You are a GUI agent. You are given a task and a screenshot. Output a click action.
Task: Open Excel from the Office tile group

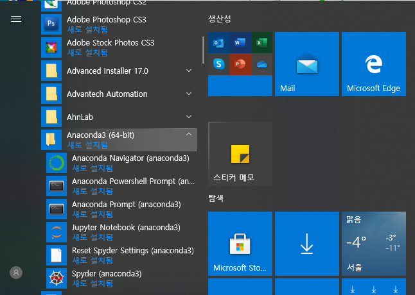click(261, 43)
